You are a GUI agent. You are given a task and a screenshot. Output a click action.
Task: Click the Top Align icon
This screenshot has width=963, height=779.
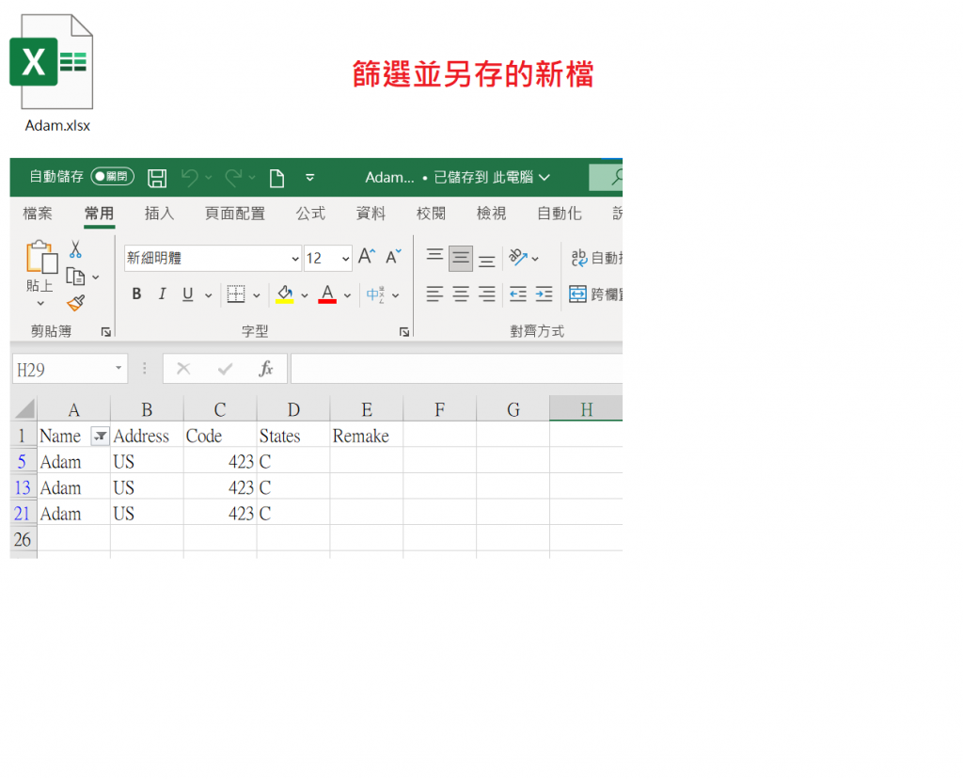pyautogui.click(x=434, y=257)
